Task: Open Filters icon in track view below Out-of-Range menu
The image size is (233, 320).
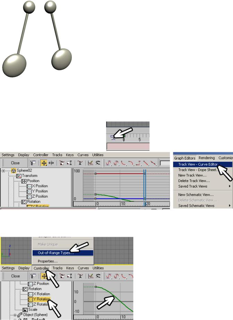Action: click(33, 276)
